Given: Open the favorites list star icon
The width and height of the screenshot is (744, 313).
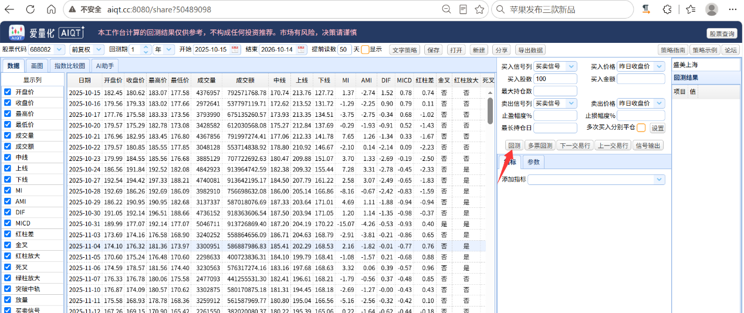Looking at the screenshot, I should (691, 9).
